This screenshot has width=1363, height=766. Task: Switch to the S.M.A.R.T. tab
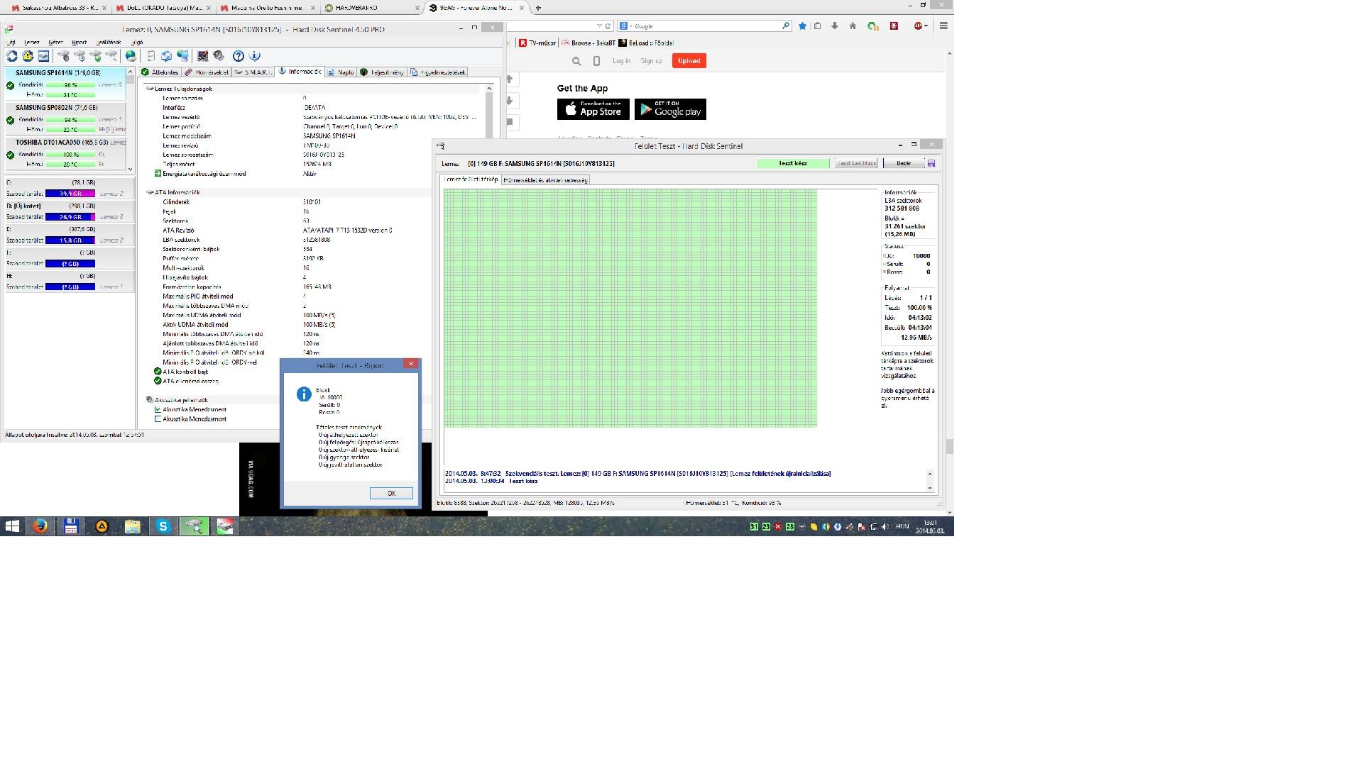253,72
